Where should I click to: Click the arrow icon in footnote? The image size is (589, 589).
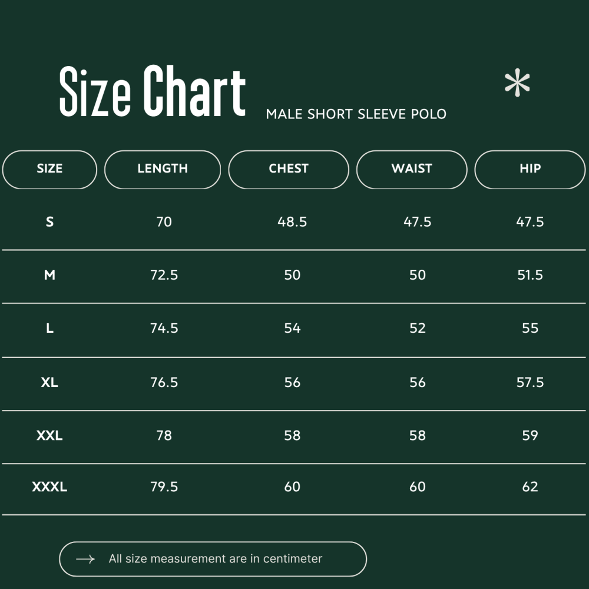[x=85, y=559]
